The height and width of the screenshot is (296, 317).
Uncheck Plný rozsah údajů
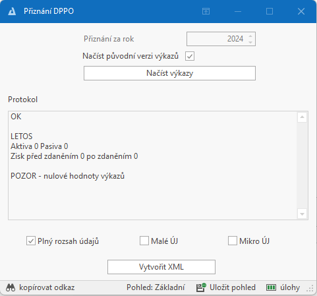point(31,241)
